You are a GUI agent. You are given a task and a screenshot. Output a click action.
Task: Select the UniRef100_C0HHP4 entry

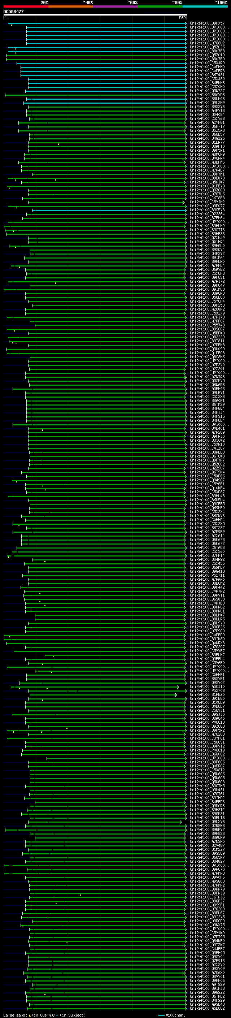tap(207, 520)
